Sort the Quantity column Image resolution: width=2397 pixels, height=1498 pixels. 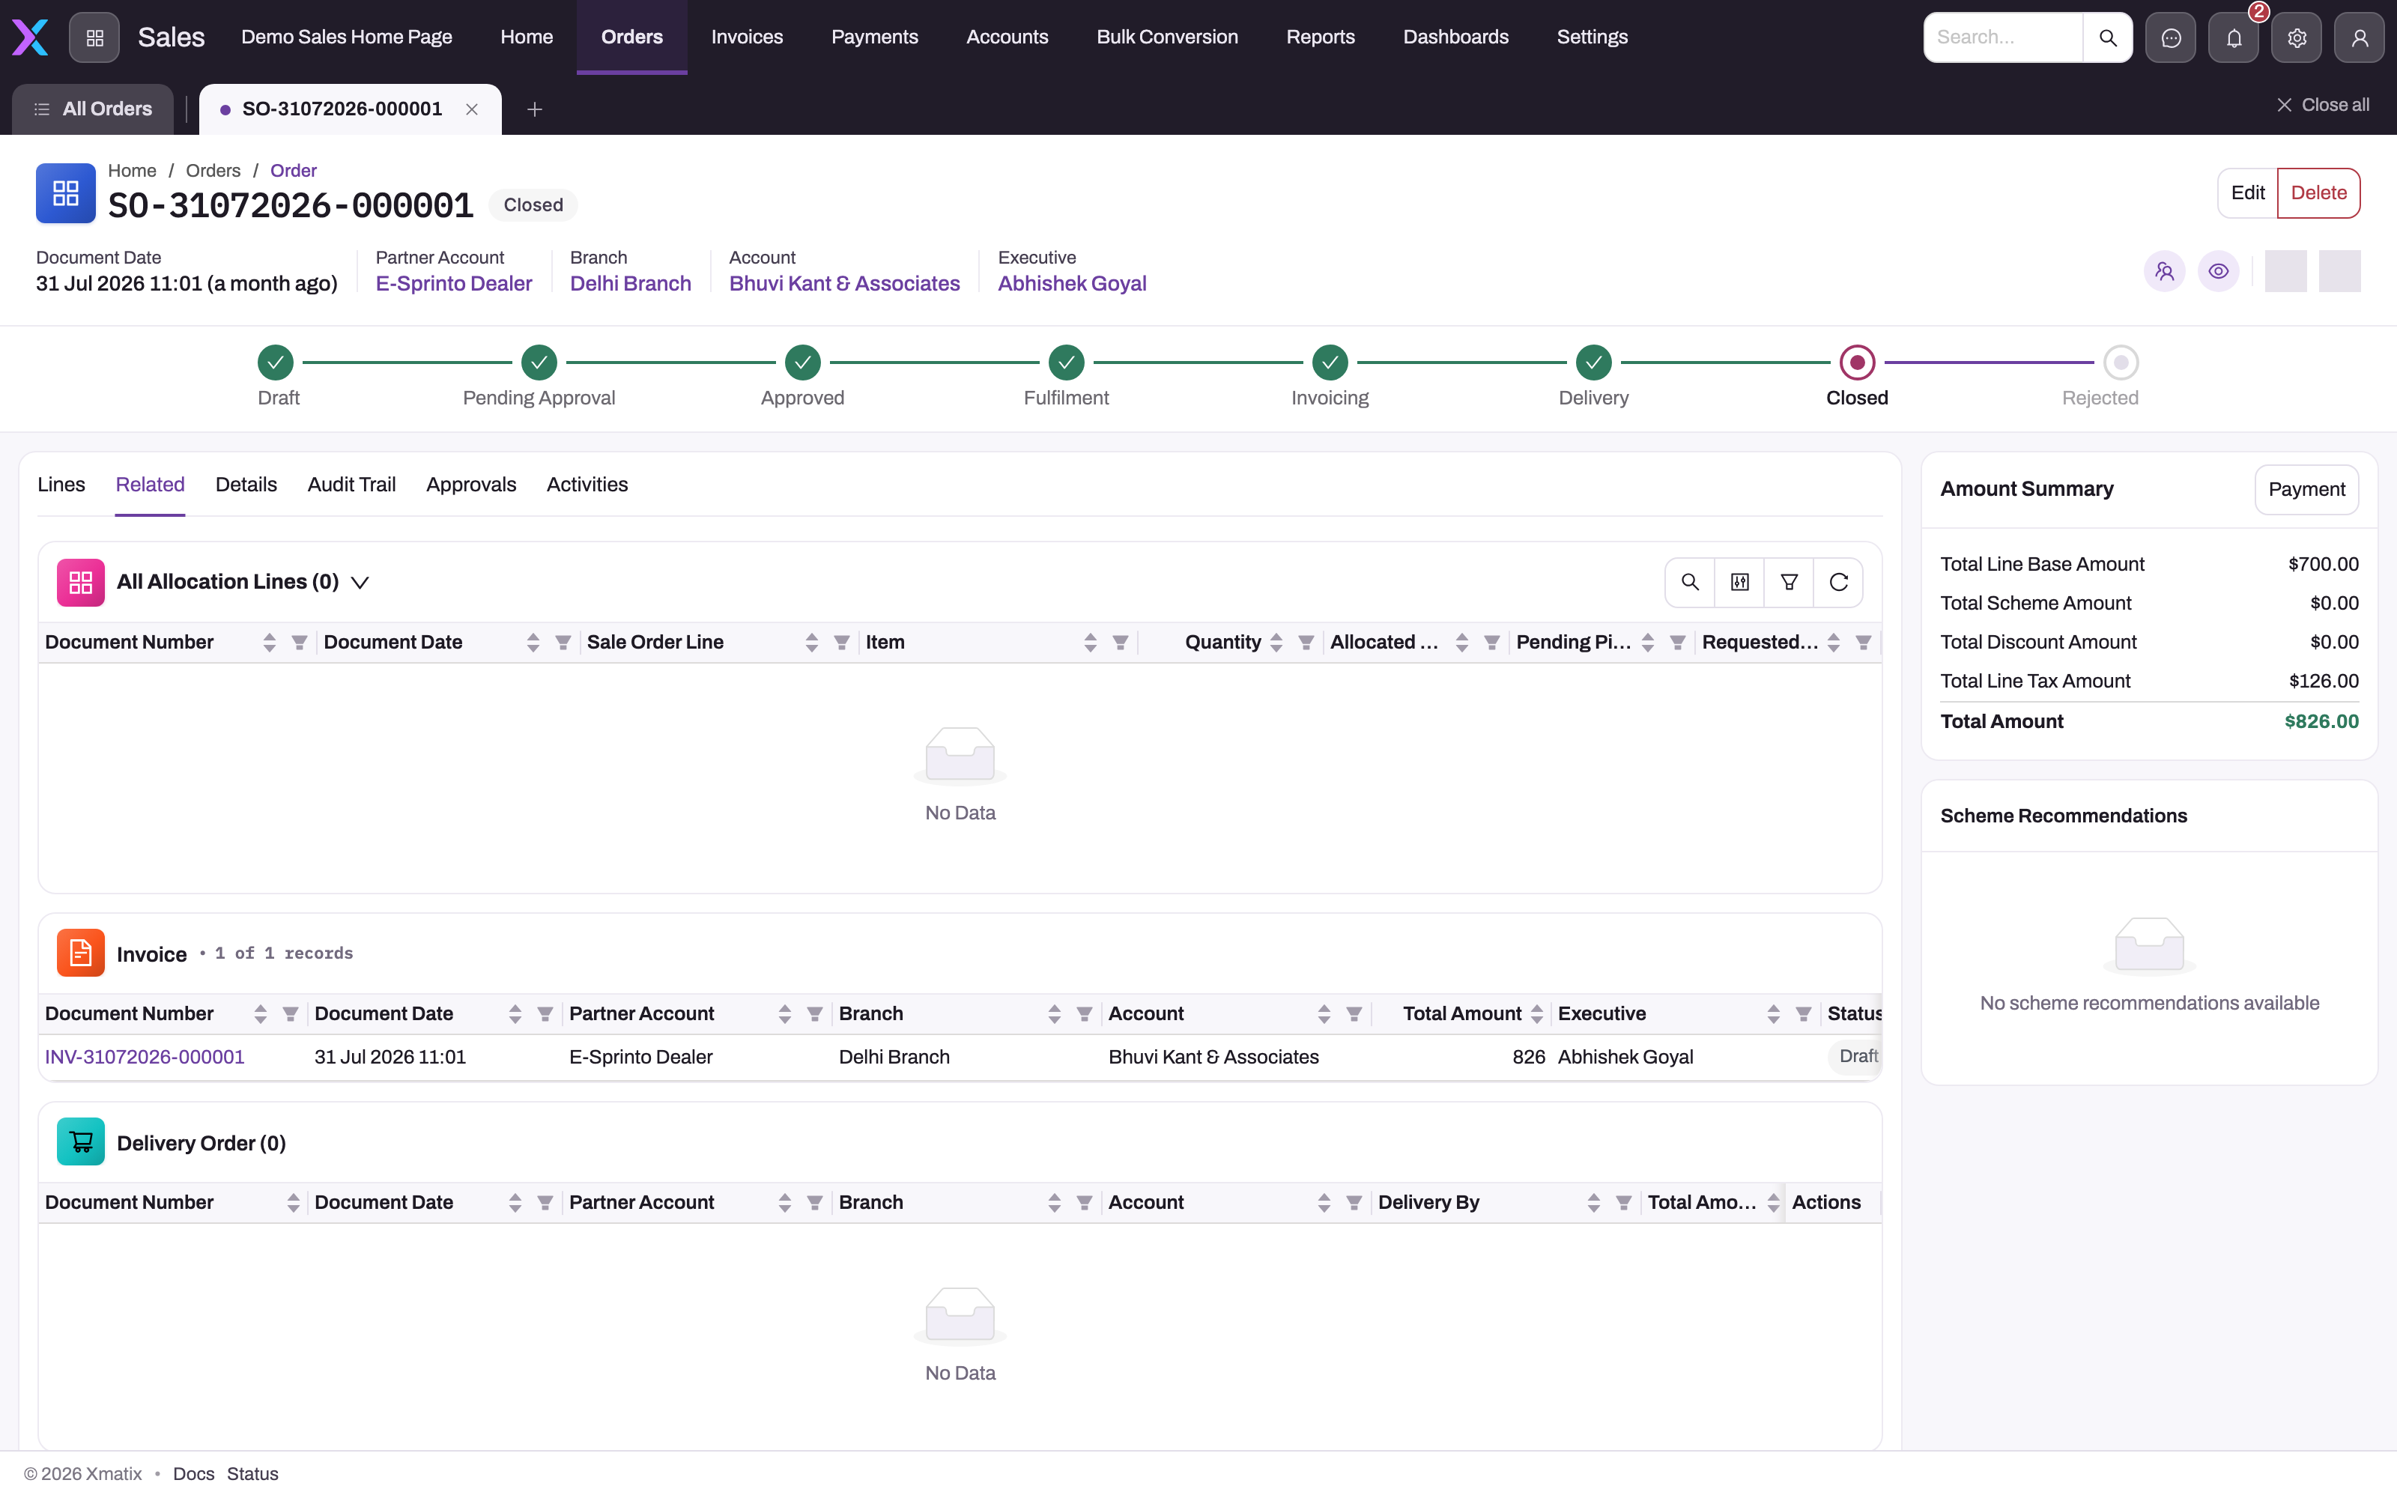[x=1276, y=643]
